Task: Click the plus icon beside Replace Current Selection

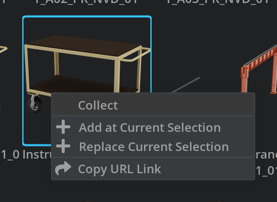Action: [x=63, y=146]
